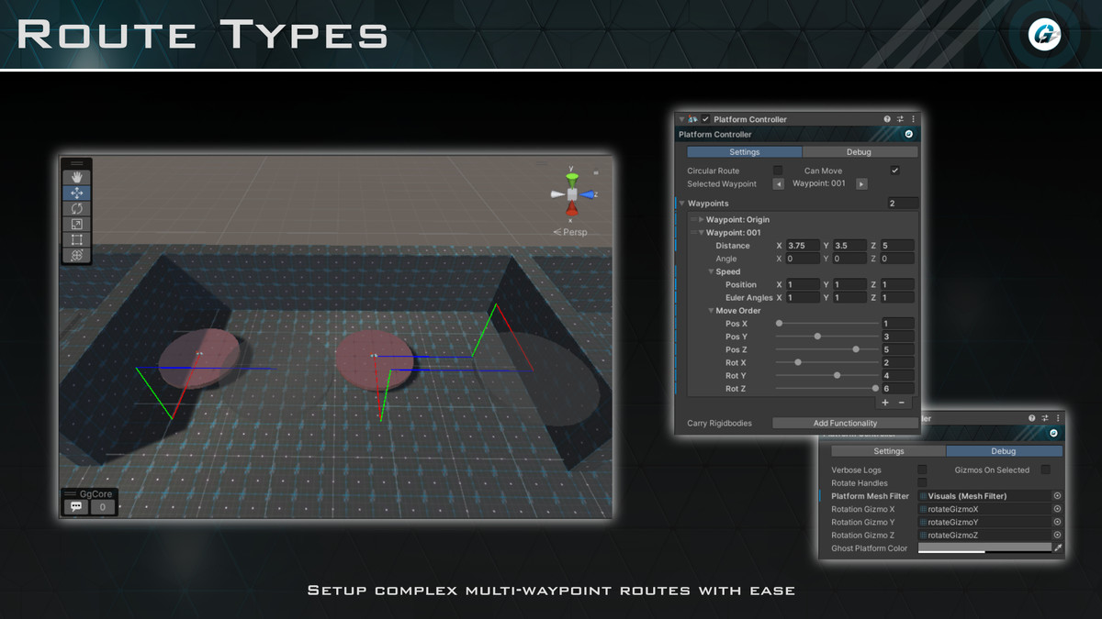Click the GgCore speech bubble log icon
This screenshot has width=1102, height=619.
[76, 506]
